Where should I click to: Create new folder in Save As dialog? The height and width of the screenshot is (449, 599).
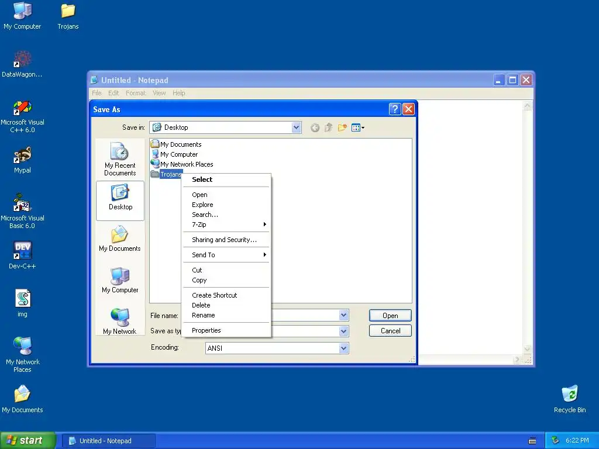click(342, 127)
